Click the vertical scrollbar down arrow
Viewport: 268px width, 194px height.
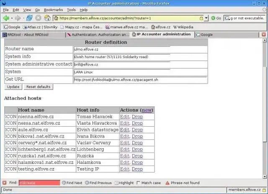(x=265, y=176)
